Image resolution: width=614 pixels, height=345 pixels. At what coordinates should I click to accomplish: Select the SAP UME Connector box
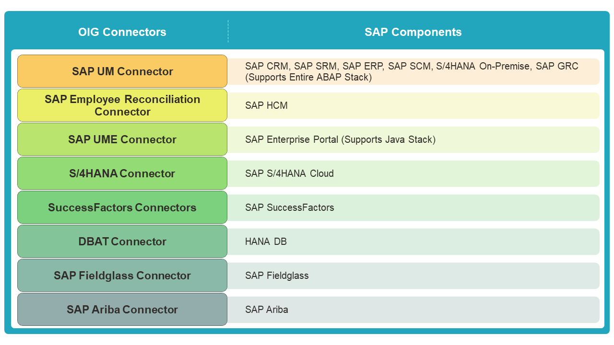tap(122, 139)
